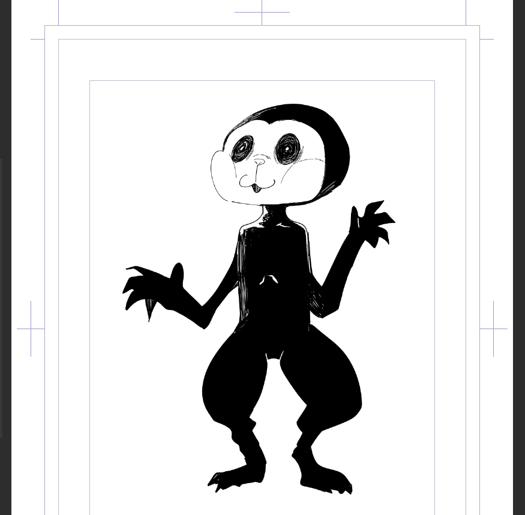Click the white chest mark on the torso
Image resolution: width=525 pixels, height=515 pixels.
tap(269, 280)
